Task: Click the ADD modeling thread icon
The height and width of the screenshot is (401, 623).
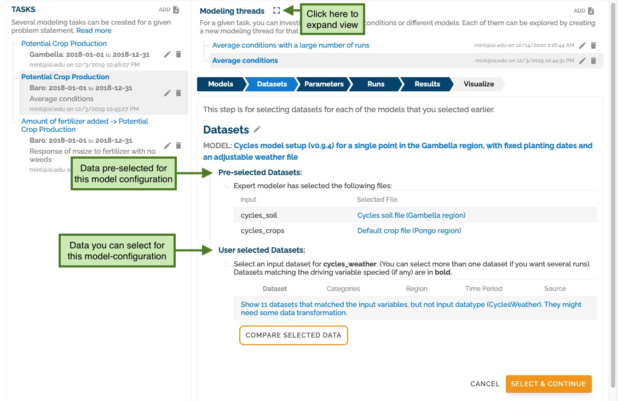Action: (x=591, y=11)
